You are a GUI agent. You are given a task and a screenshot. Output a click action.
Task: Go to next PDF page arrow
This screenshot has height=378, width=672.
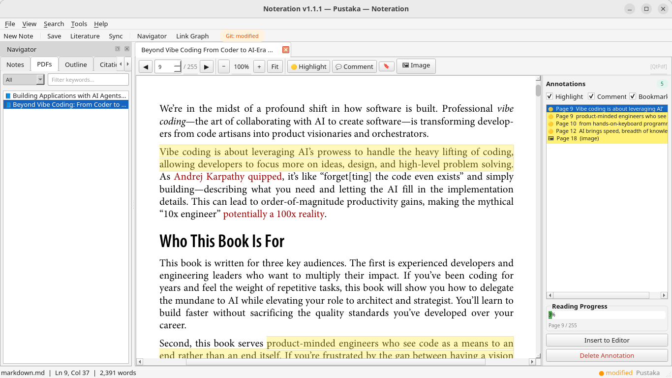pos(207,67)
